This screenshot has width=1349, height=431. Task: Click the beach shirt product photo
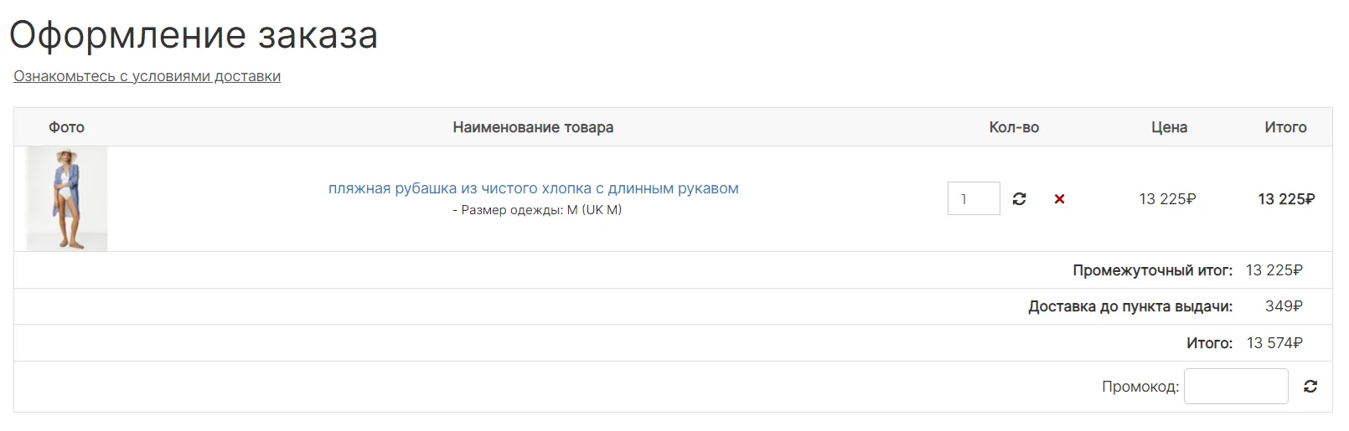tap(67, 199)
